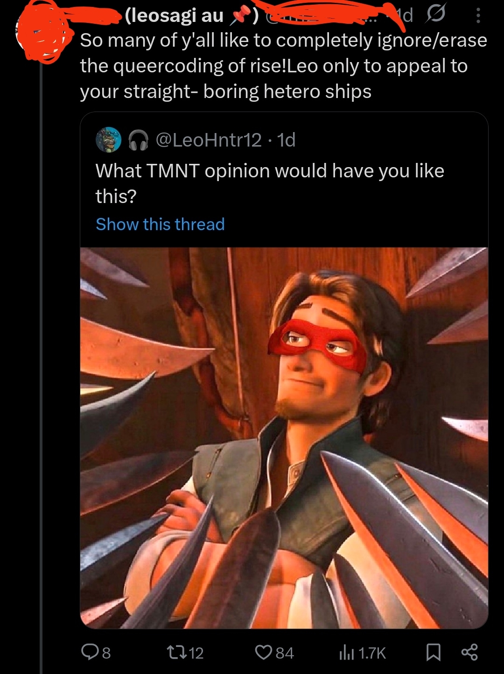Open the three-dot more options menu
The image size is (504, 674).
point(477,16)
